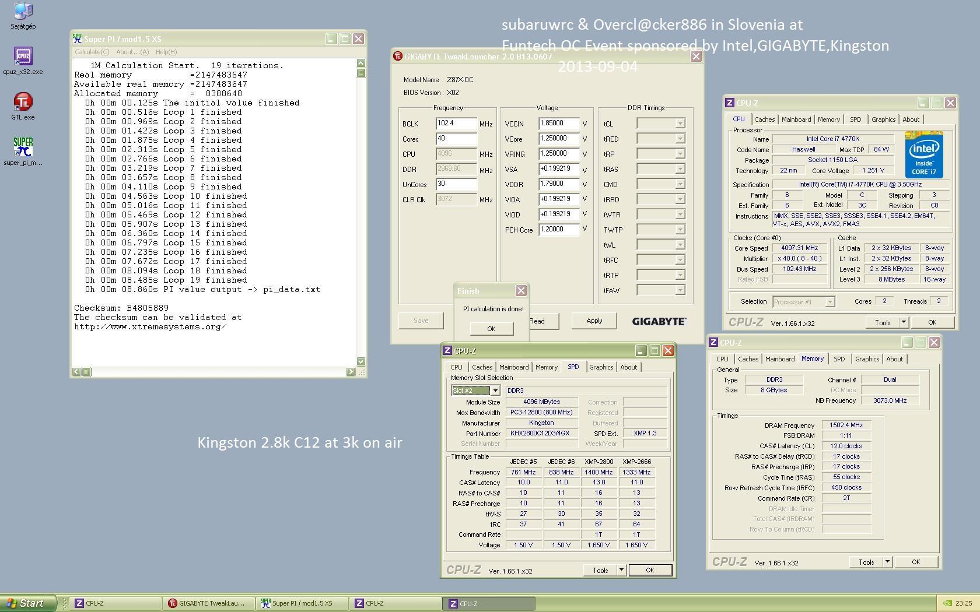Open Mainboard tab in CPU-Z processor window

(796, 119)
